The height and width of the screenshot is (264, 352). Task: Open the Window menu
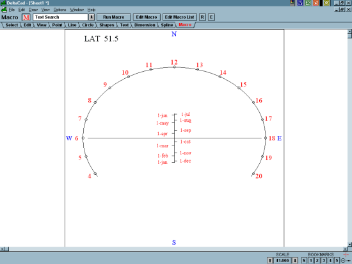point(77,10)
